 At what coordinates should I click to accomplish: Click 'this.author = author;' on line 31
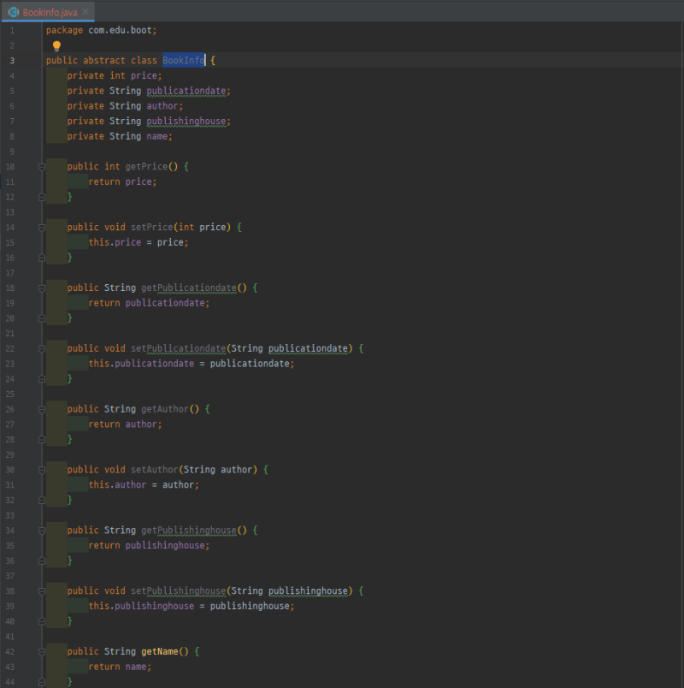pyautogui.click(x=144, y=484)
